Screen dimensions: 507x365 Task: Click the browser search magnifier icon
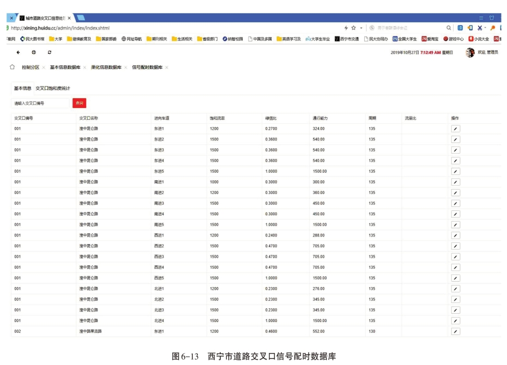[449, 28]
